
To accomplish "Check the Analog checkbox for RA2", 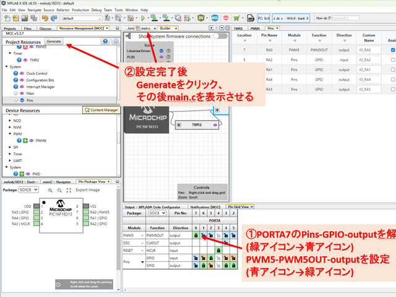I will tap(393, 60).
